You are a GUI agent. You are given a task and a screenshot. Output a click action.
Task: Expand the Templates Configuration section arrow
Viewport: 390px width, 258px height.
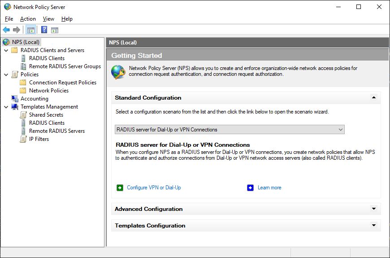pos(373,225)
